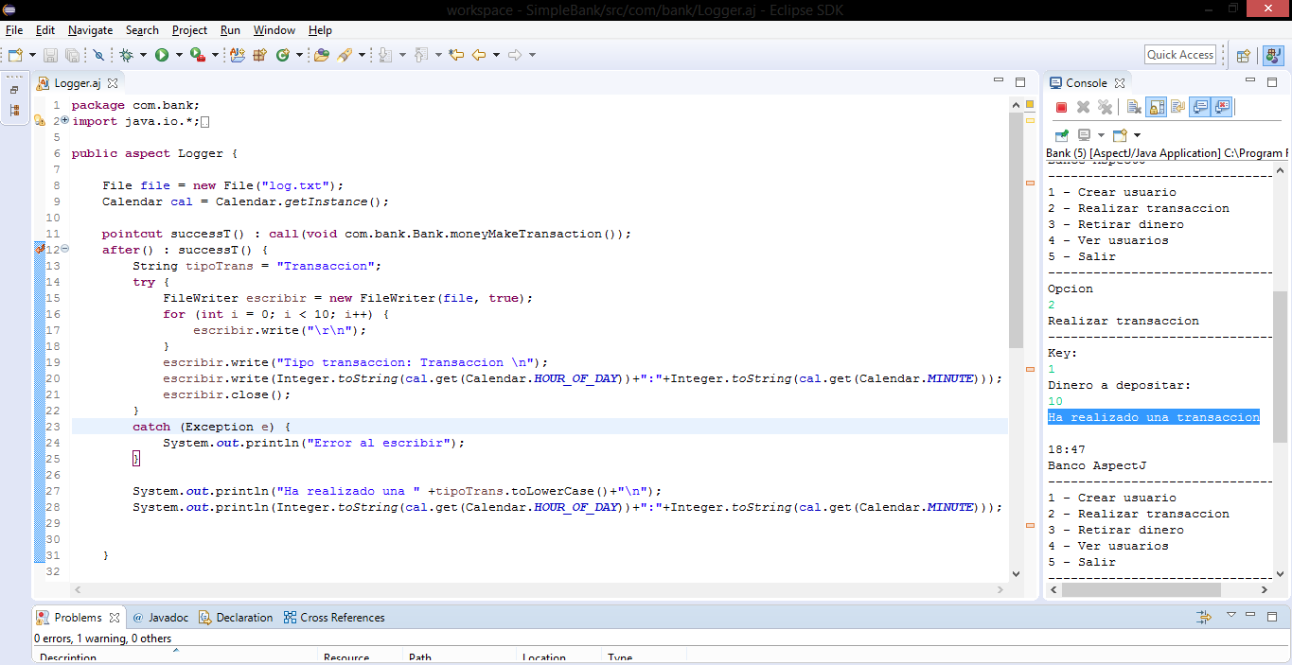The image size is (1292, 665).
Task: Run the program with the green Run icon
Action: tap(163, 54)
